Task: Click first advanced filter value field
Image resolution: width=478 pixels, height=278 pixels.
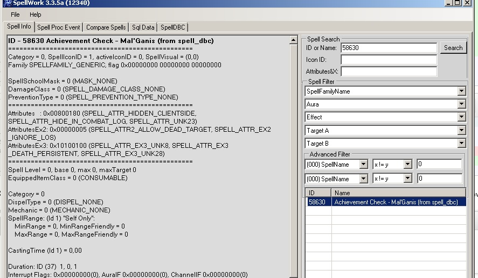Action: pos(439,164)
